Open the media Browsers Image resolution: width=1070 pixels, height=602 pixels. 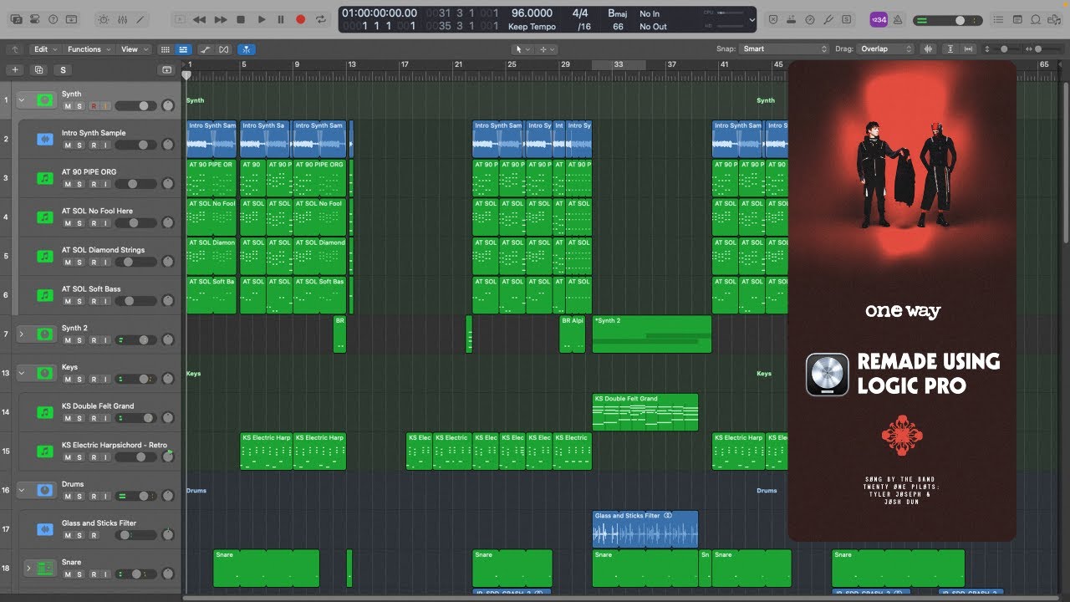1056,19
